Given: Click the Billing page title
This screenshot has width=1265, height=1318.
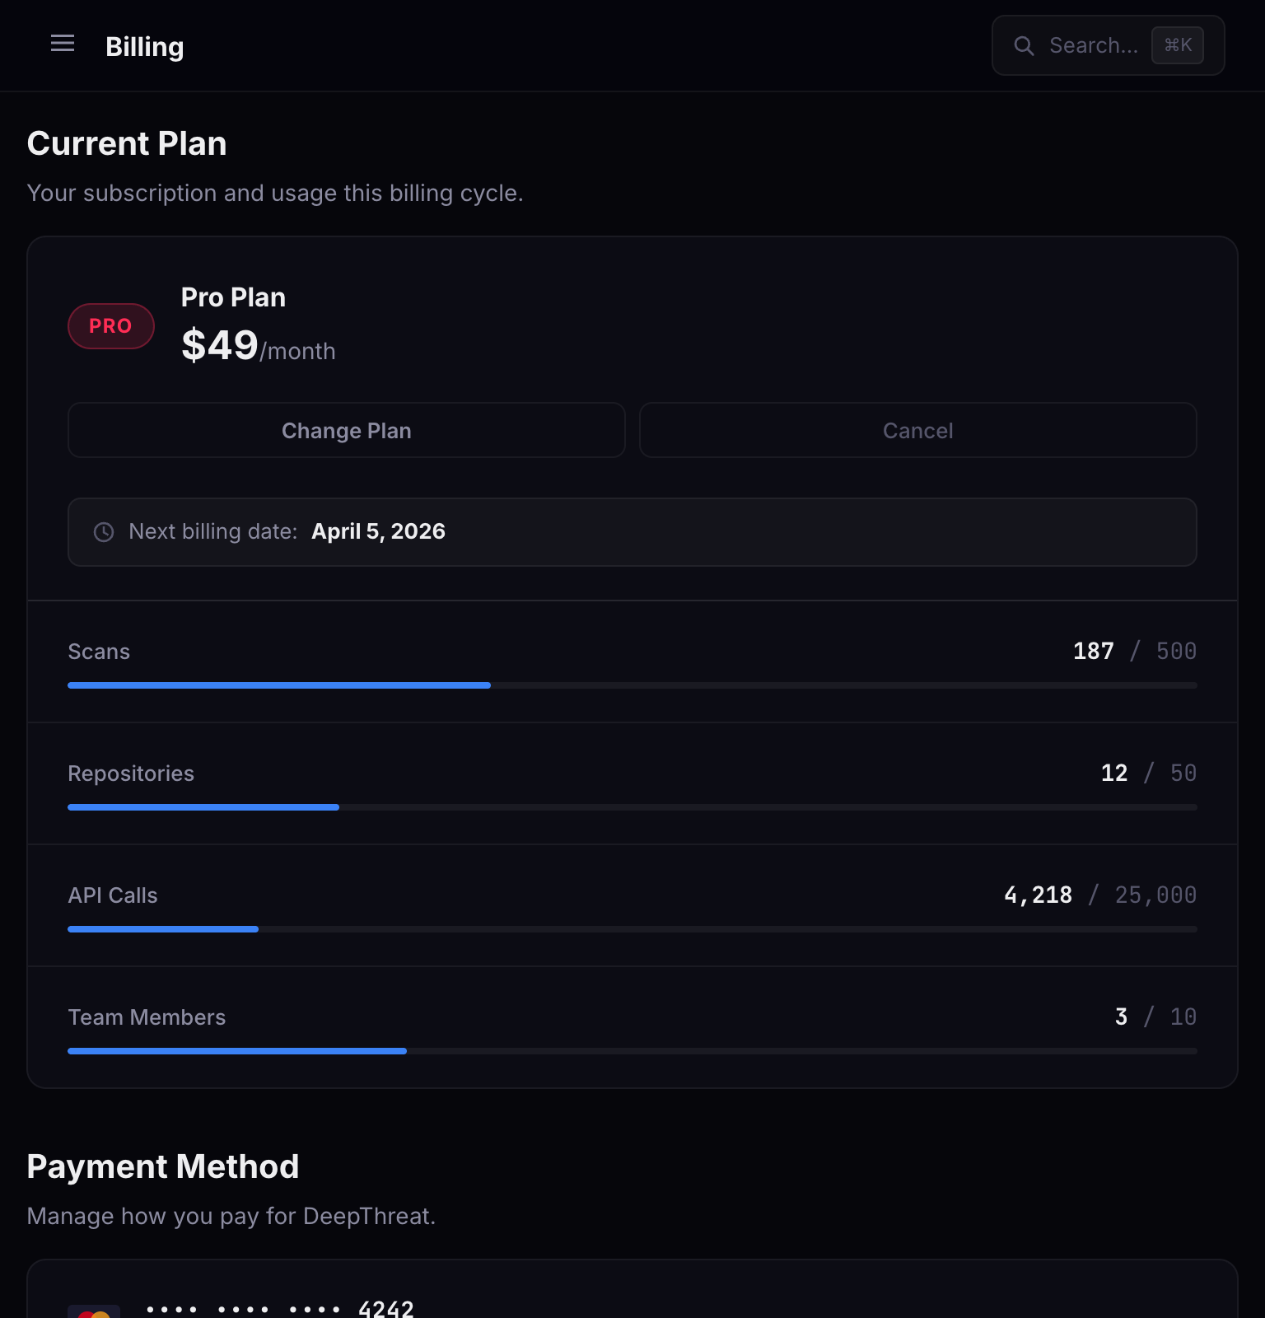Looking at the screenshot, I should click(x=145, y=47).
